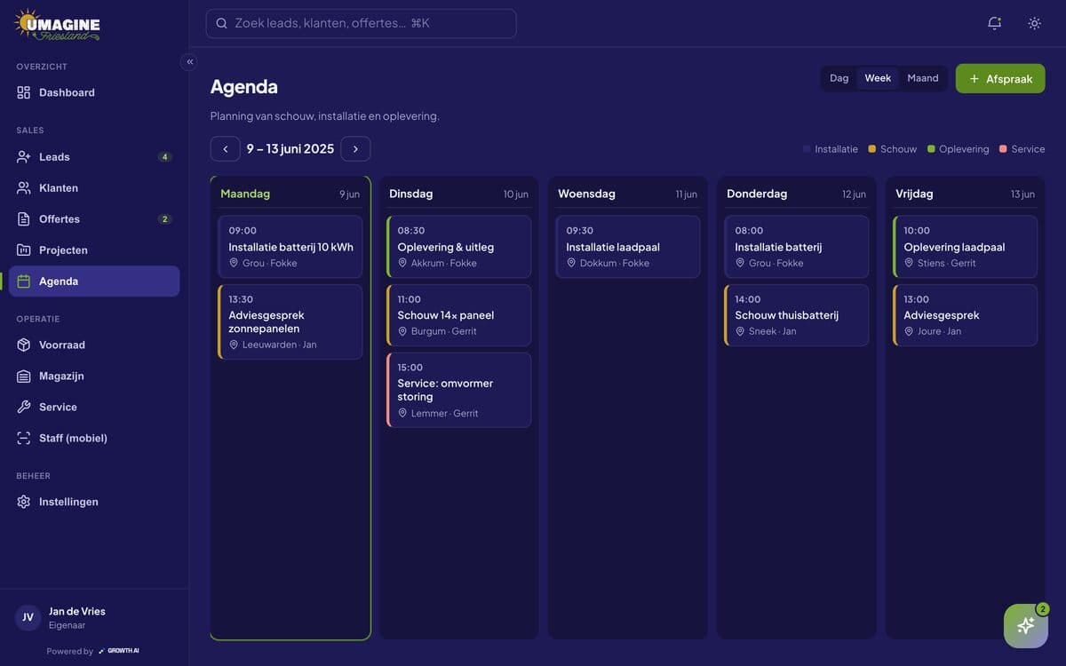Open Klanten in the sidebar
This screenshot has height=666, width=1066.
click(x=94, y=188)
